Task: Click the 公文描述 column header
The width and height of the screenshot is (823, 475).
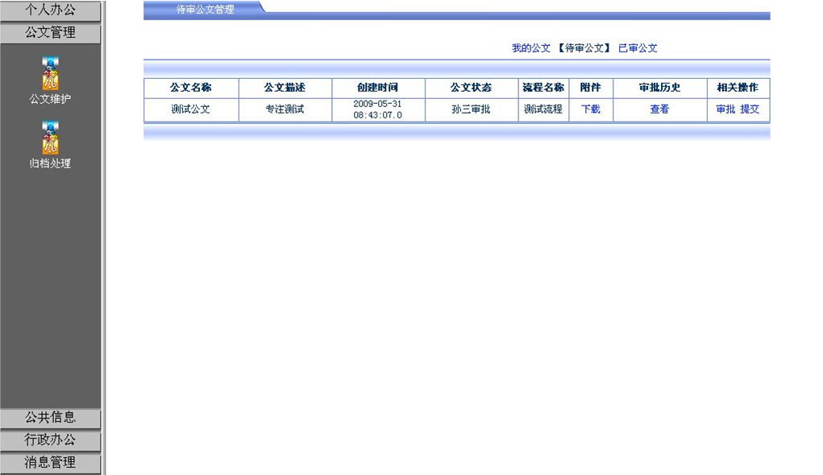Action: click(x=285, y=88)
